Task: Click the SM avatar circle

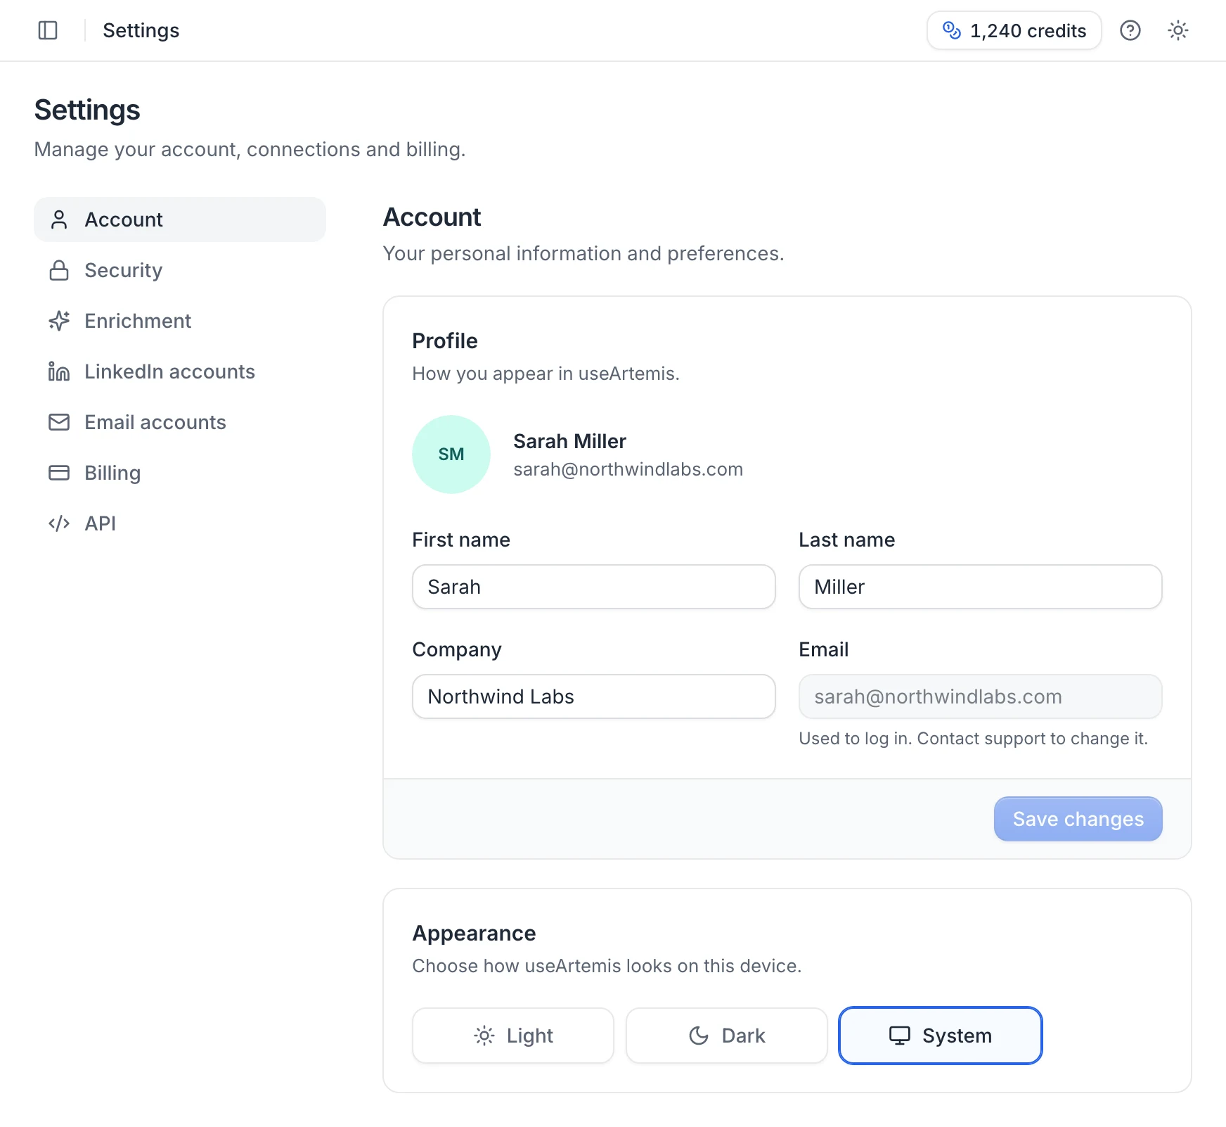Action: [451, 454]
